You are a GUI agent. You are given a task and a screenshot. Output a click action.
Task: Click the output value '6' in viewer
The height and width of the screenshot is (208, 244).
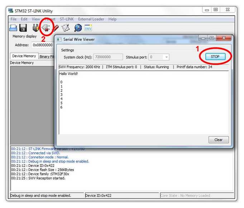click(61, 107)
